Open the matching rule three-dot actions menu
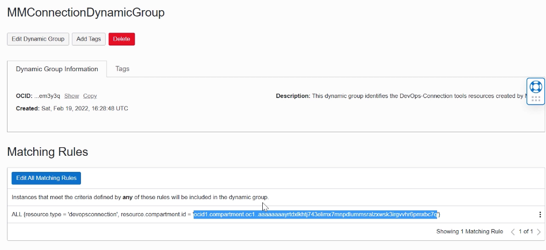546x250 pixels. pos(540,215)
